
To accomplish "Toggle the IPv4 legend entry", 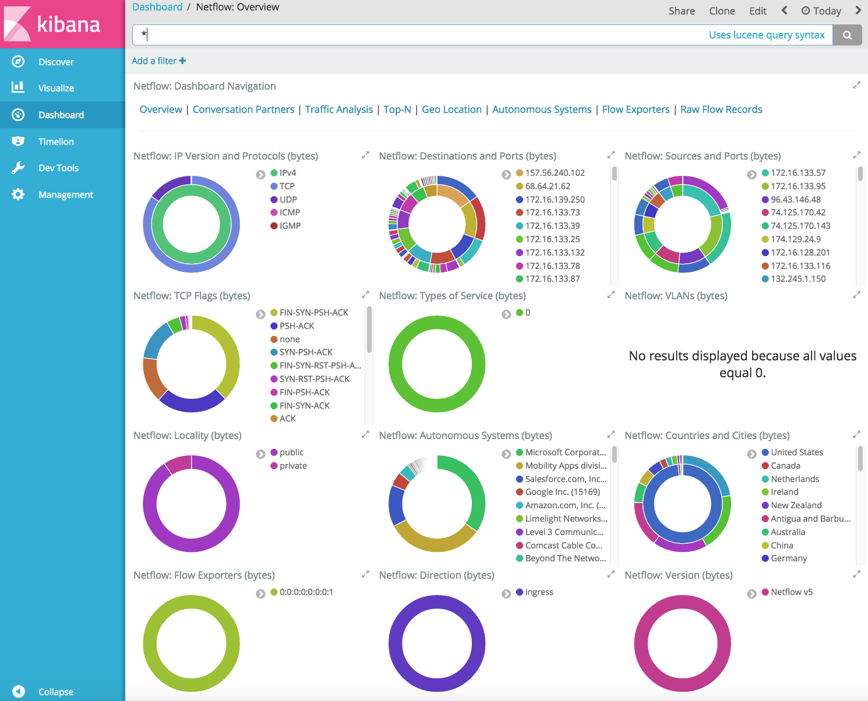I will point(287,173).
